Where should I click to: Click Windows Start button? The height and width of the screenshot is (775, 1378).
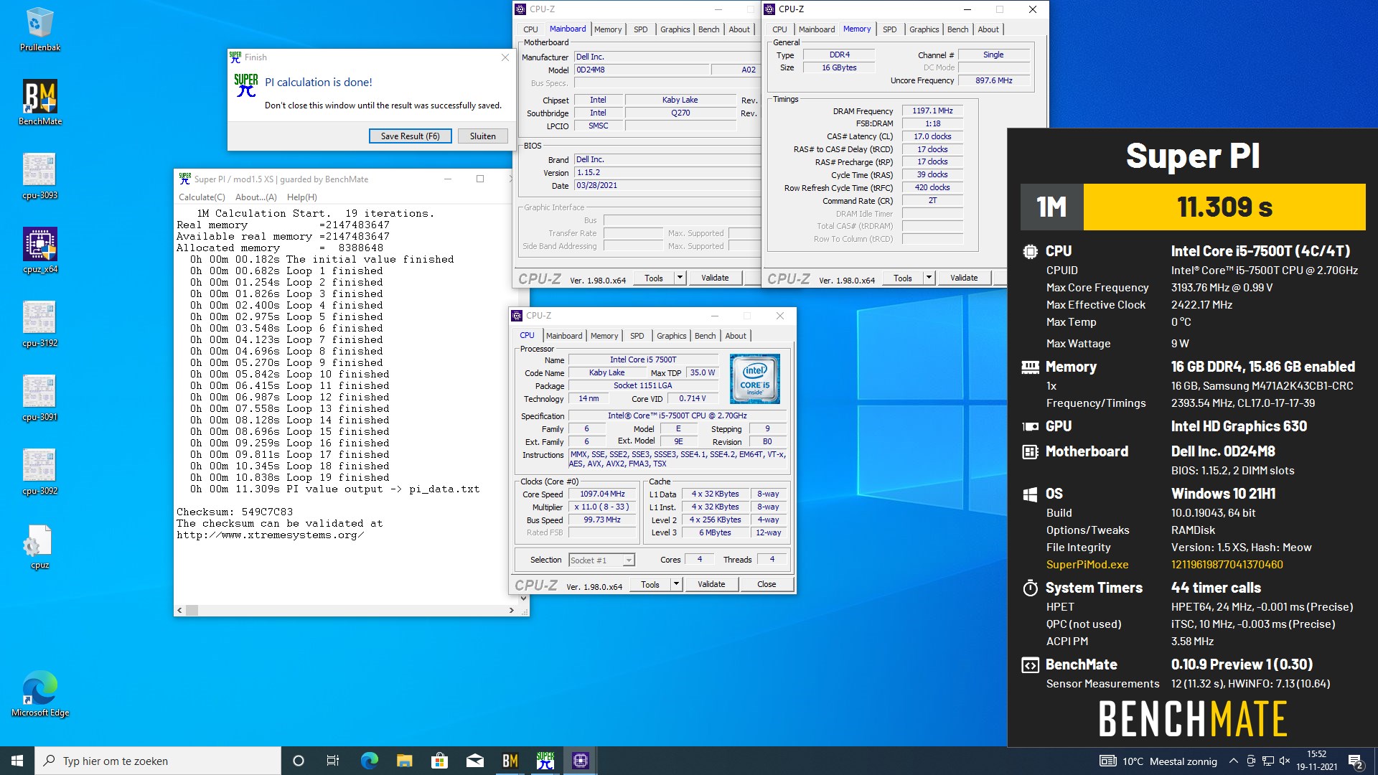tap(17, 761)
